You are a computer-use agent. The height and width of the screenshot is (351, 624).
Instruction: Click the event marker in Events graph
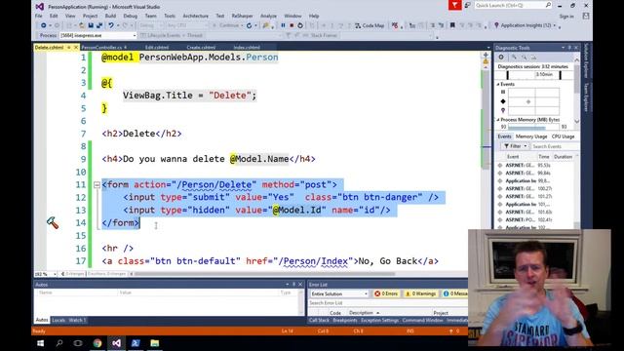point(528,101)
